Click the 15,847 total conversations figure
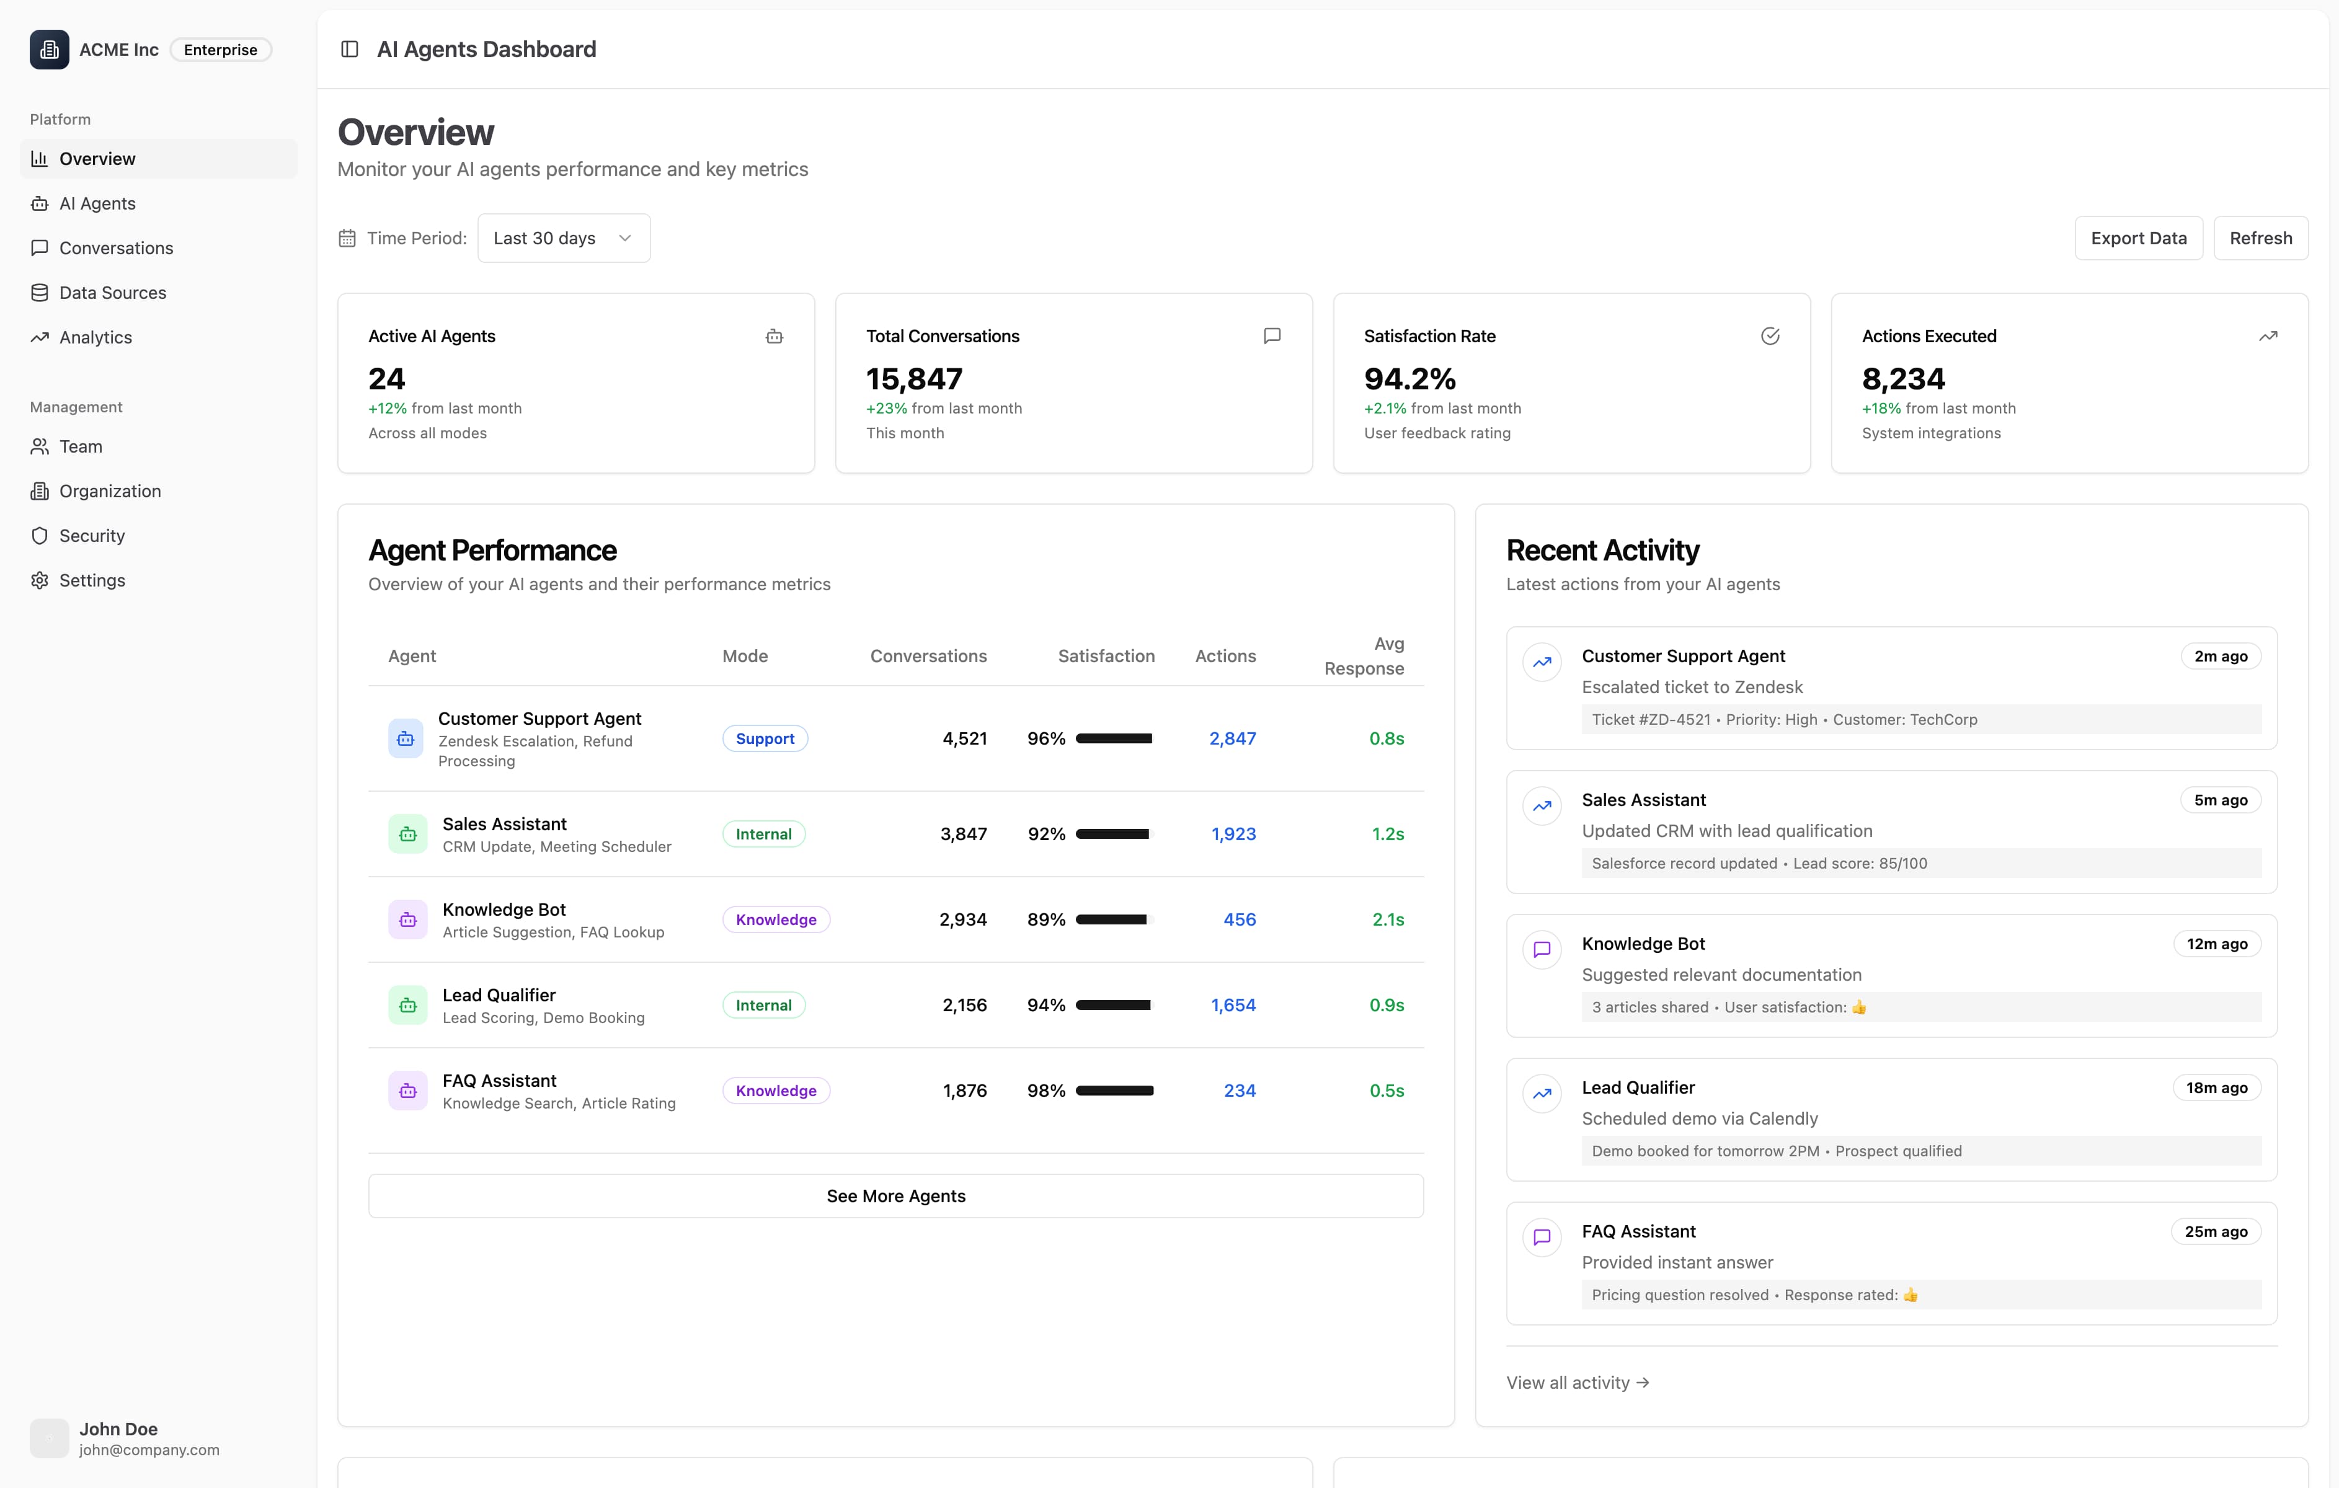The height and width of the screenshot is (1488, 2339). pos(914,378)
